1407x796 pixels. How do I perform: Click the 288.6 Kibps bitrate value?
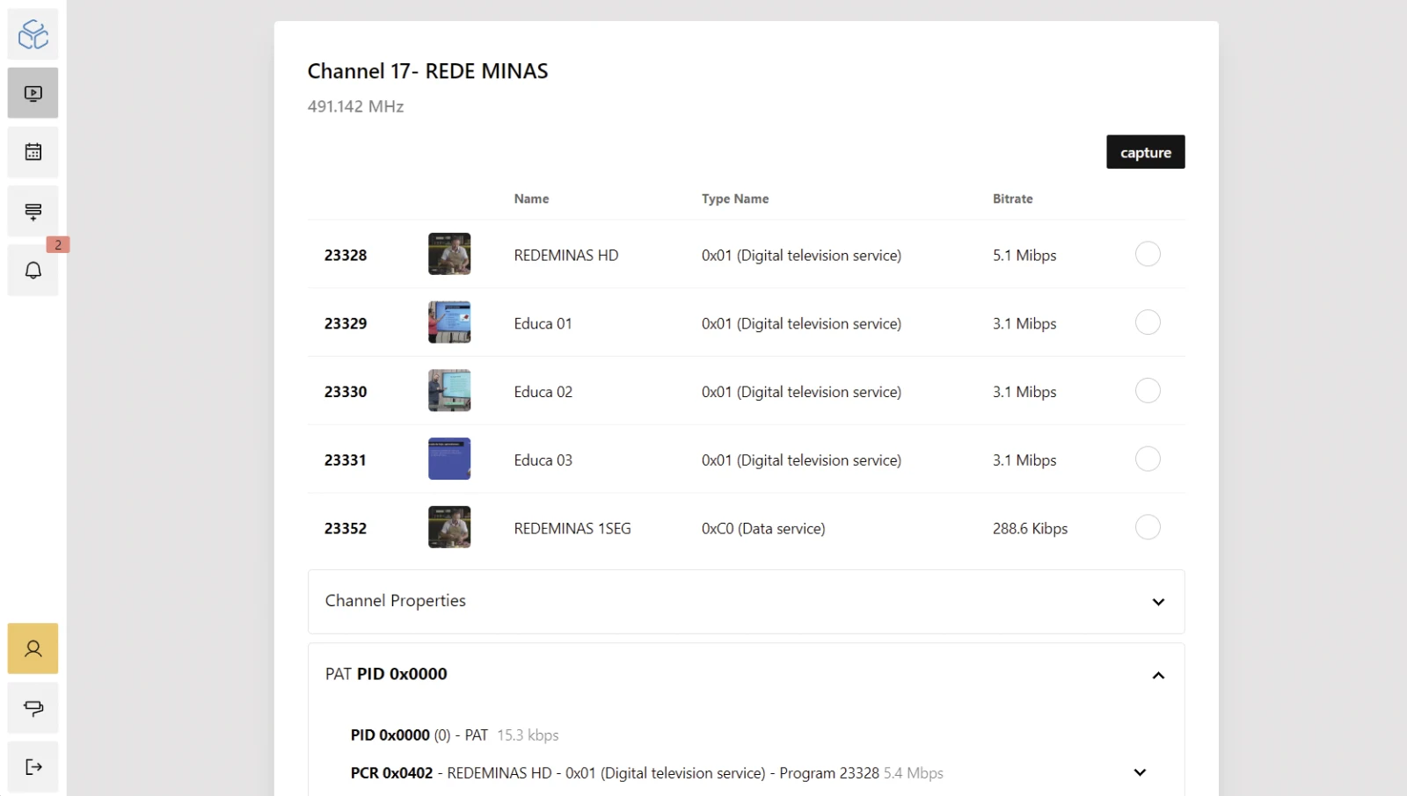pos(1030,529)
